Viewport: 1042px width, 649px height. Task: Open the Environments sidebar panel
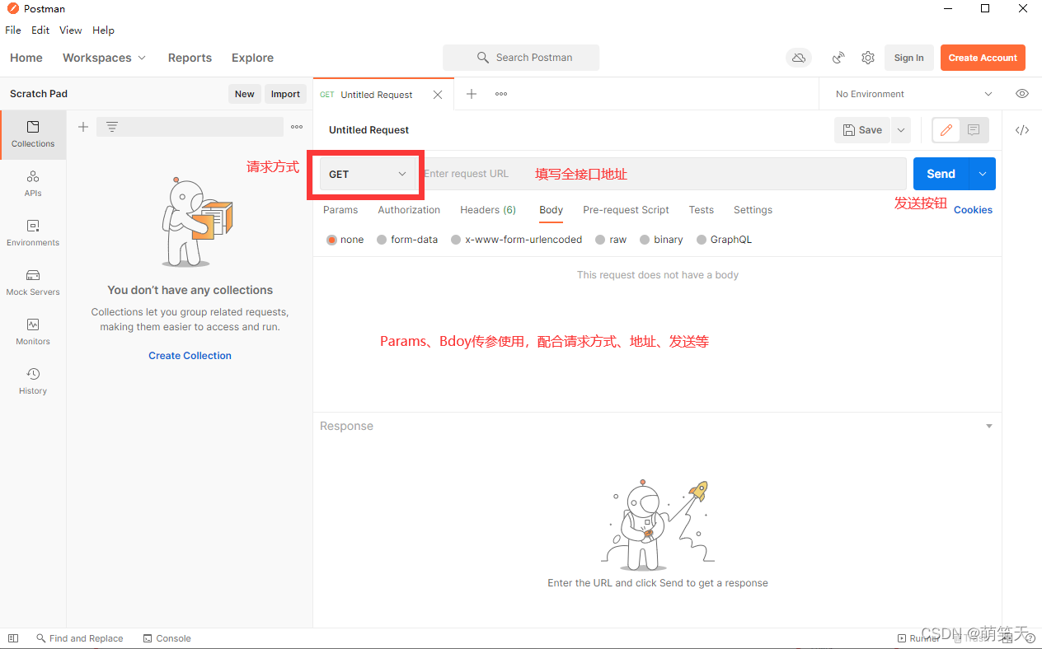click(x=33, y=234)
